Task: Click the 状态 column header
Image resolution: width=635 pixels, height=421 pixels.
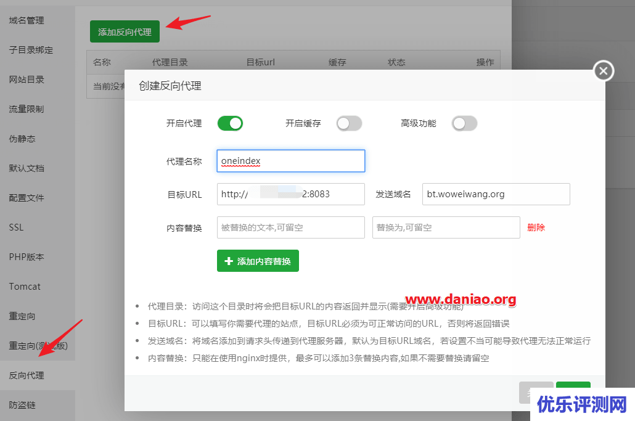Action: click(x=396, y=62)
